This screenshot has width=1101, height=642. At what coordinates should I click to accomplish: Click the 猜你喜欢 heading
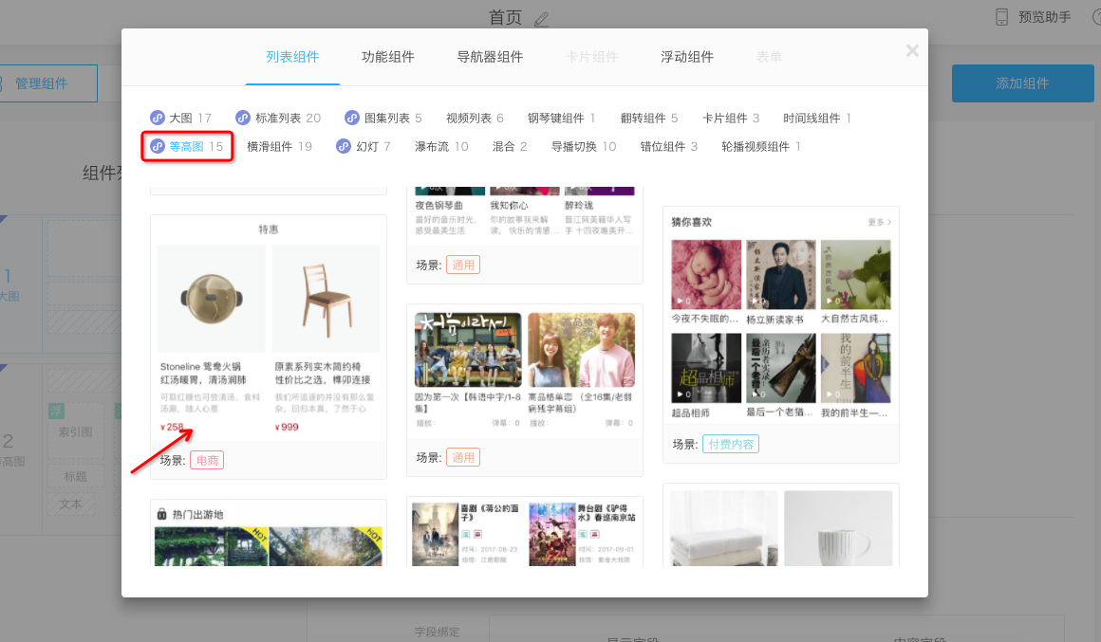692,222
